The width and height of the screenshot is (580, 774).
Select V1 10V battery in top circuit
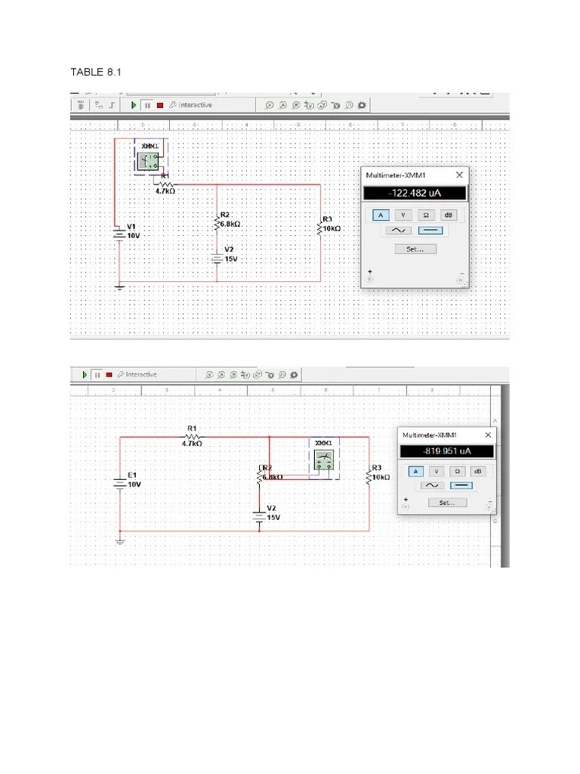[120, 233]
